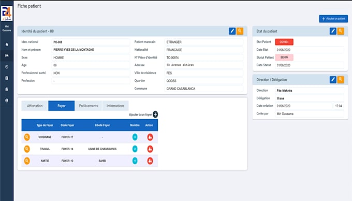This screenshot has width=352, height=201.
Task: Click Direction field Fès-Meknès
Action: point(310,91)
